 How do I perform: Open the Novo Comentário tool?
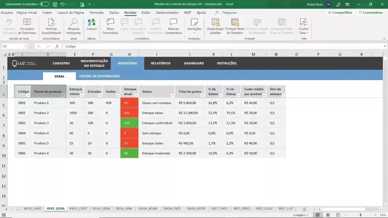[110, 26]
